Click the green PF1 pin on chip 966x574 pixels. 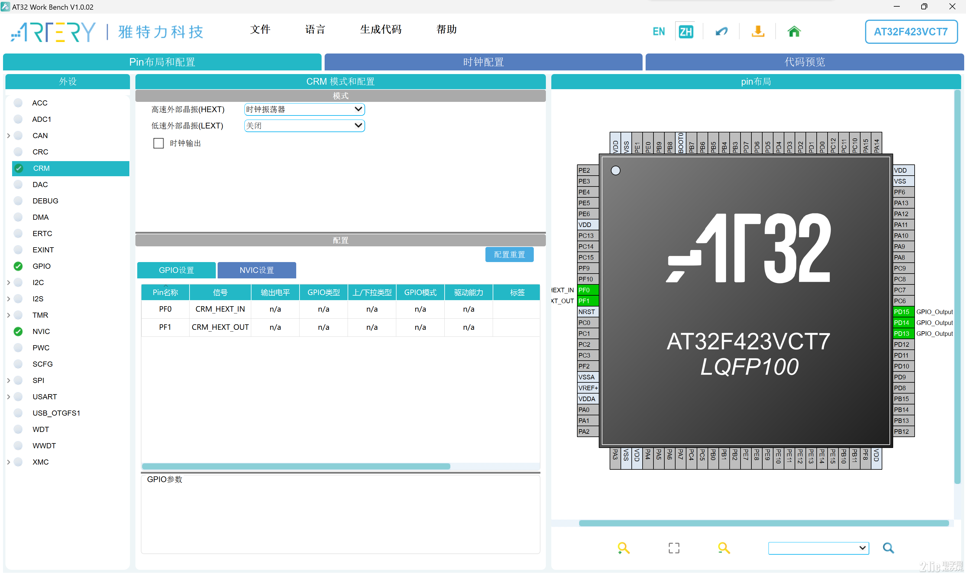pos(587,301)
